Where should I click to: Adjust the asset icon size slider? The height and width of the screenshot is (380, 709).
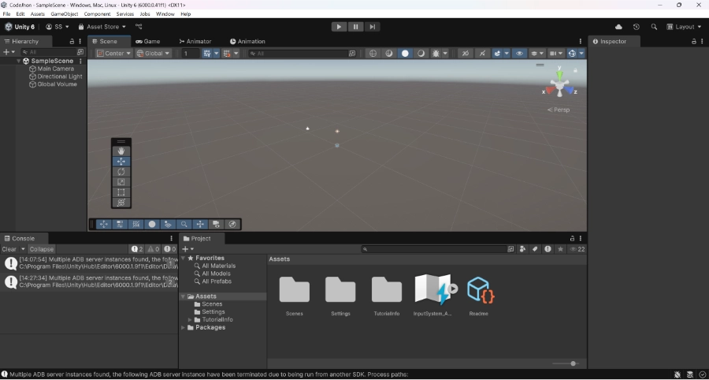pos(573,363)
